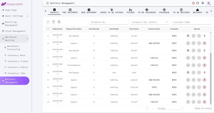Open Inventory Move in the sidebar
Screen dimensions: 214x113
(16, 55)
